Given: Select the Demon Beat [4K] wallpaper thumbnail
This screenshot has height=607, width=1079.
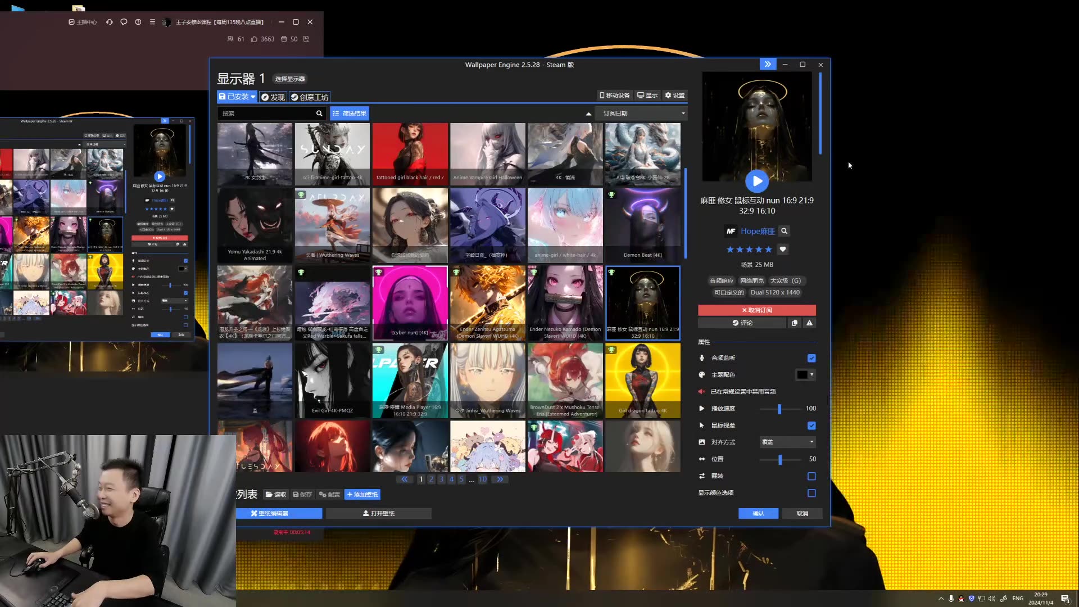Looking at the screenshot, I should [643, 225].
